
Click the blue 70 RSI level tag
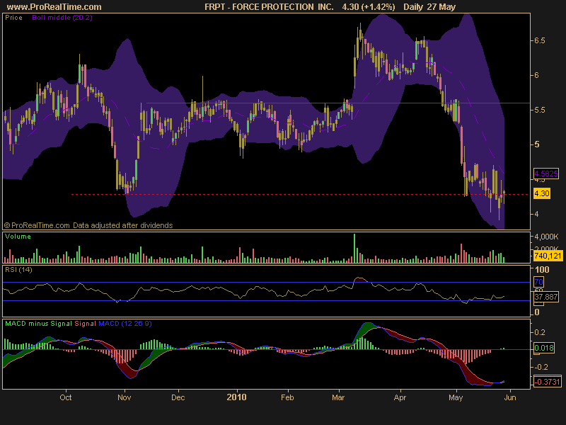point(538,282)
